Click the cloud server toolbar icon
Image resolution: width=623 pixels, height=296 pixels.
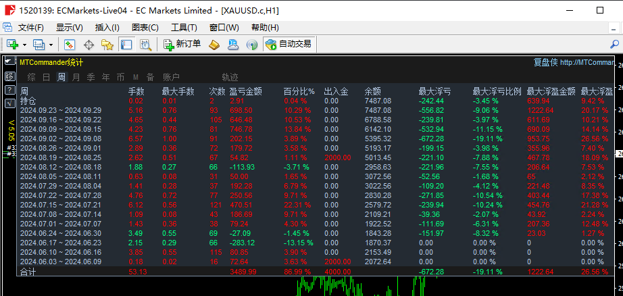coord(233,45)
